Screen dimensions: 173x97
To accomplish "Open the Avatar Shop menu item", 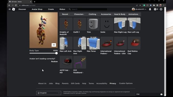I will click(37, 9).
